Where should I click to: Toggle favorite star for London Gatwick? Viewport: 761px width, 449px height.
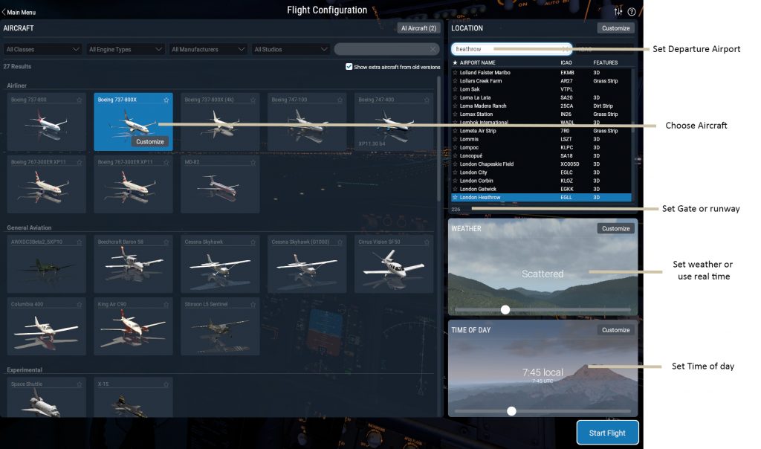tap(455, 190)
